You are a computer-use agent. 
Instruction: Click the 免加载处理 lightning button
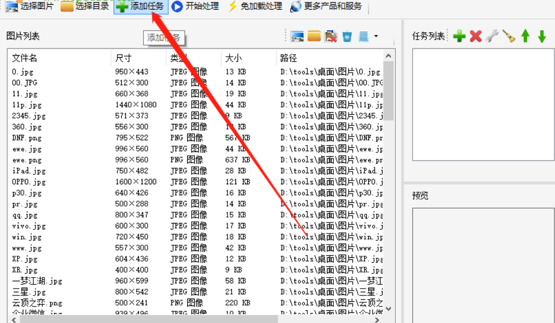(x=255, y=6)
